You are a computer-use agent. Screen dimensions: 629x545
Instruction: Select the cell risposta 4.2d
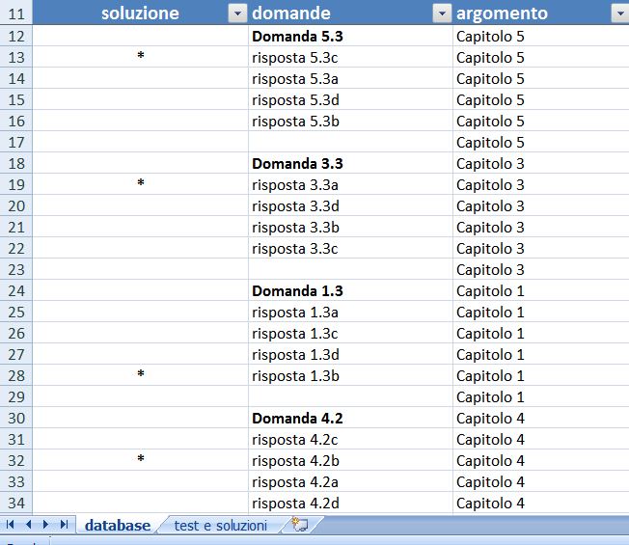tap(350, 503)
